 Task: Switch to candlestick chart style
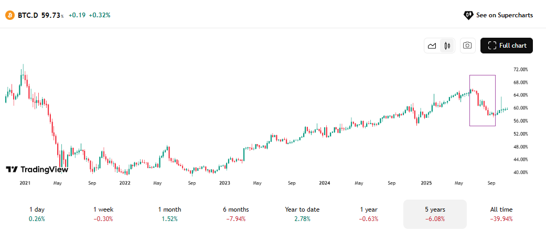[447, 46]
